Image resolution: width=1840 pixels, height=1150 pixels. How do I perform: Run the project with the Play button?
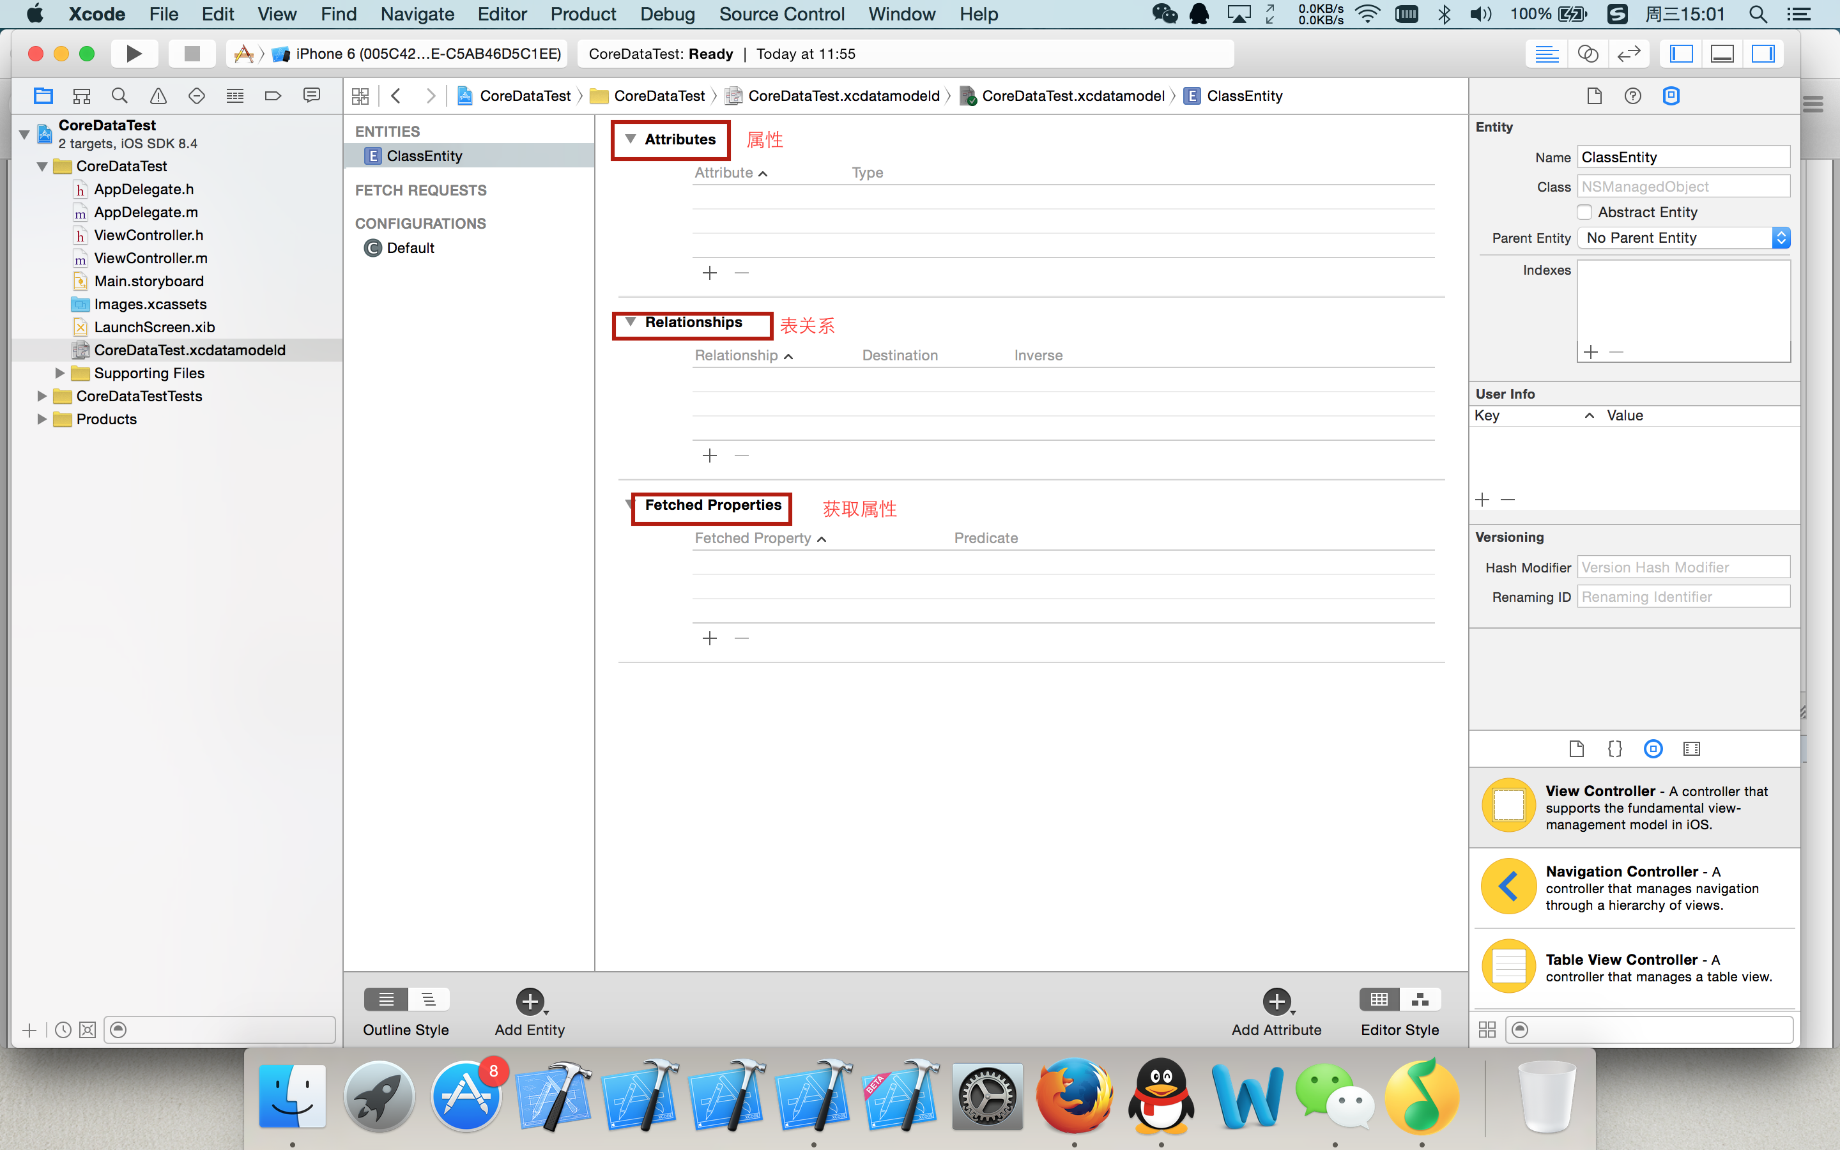click(134, 53)
